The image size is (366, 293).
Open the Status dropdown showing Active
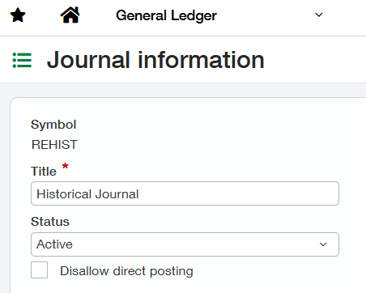(x=185, y=244)
